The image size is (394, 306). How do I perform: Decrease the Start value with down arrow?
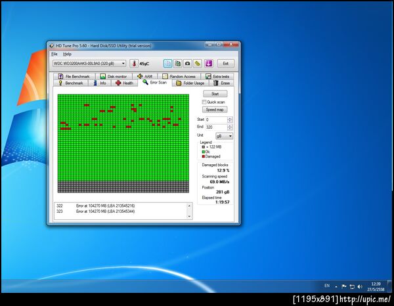point(230,121)
